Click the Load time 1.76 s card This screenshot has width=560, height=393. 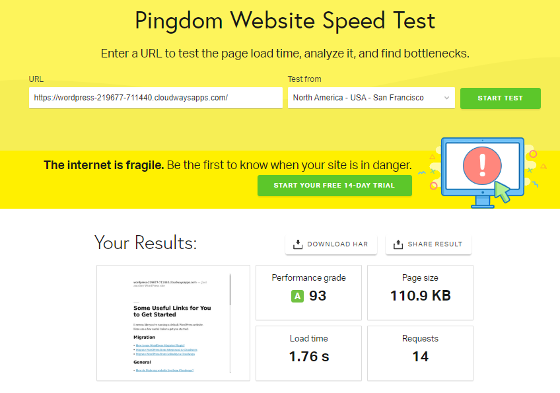(x=308, y=353)
